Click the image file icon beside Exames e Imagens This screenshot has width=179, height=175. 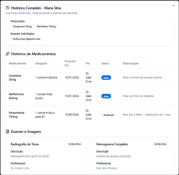pyautogui.click(x=7, y=132)
